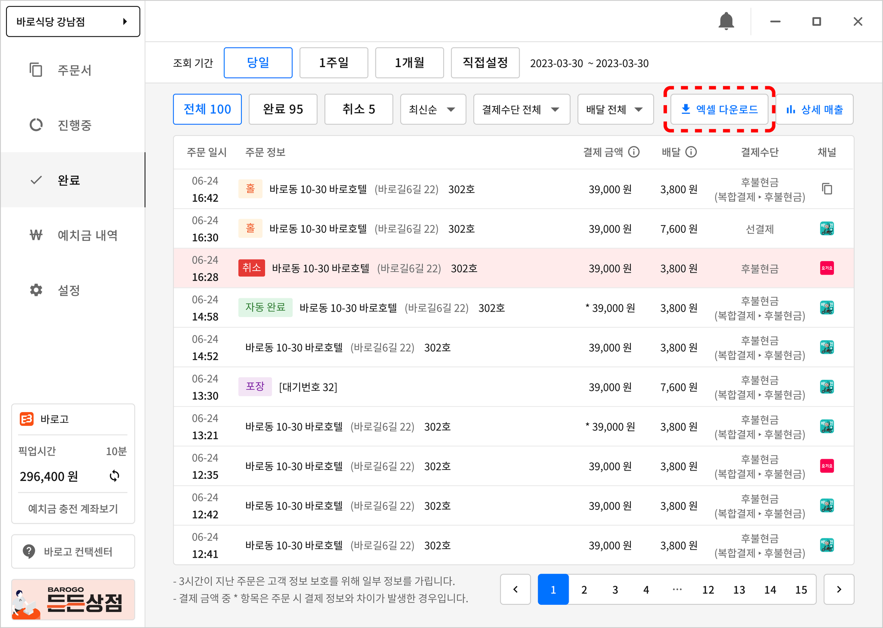Select 당일 period option
Image resolution: width=883 pixels, height=628 pixels.
[x=258, y=63]
